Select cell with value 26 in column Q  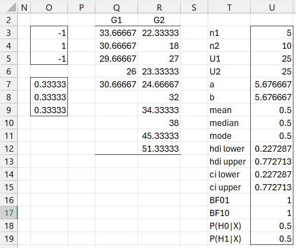tap(116, 71)
